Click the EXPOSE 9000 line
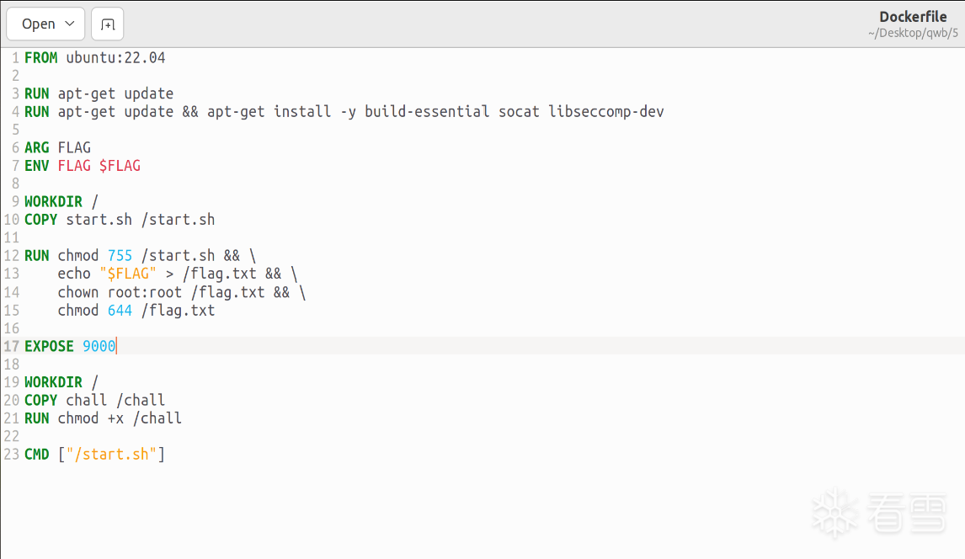Viewport: 965px width, 559px height. [70, 347]
